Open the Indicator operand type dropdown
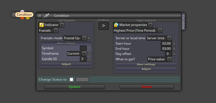Viewport: 216px width, 103px height. point(62,25)
